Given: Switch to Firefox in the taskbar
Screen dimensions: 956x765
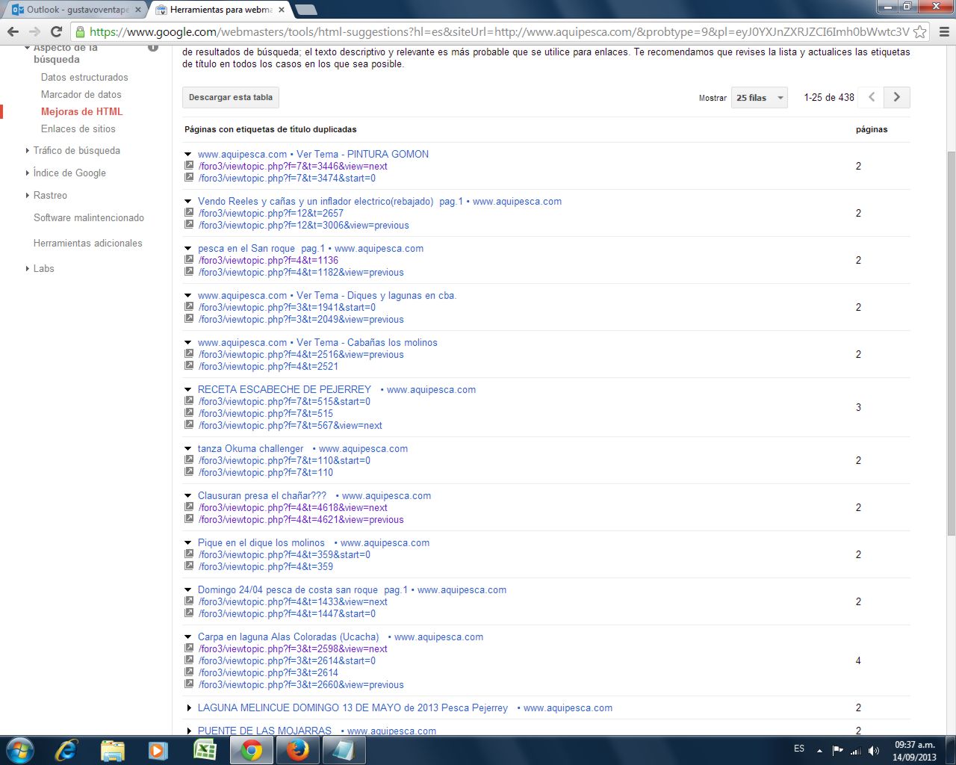Looking at the screenshot, I should coord(297,750).
